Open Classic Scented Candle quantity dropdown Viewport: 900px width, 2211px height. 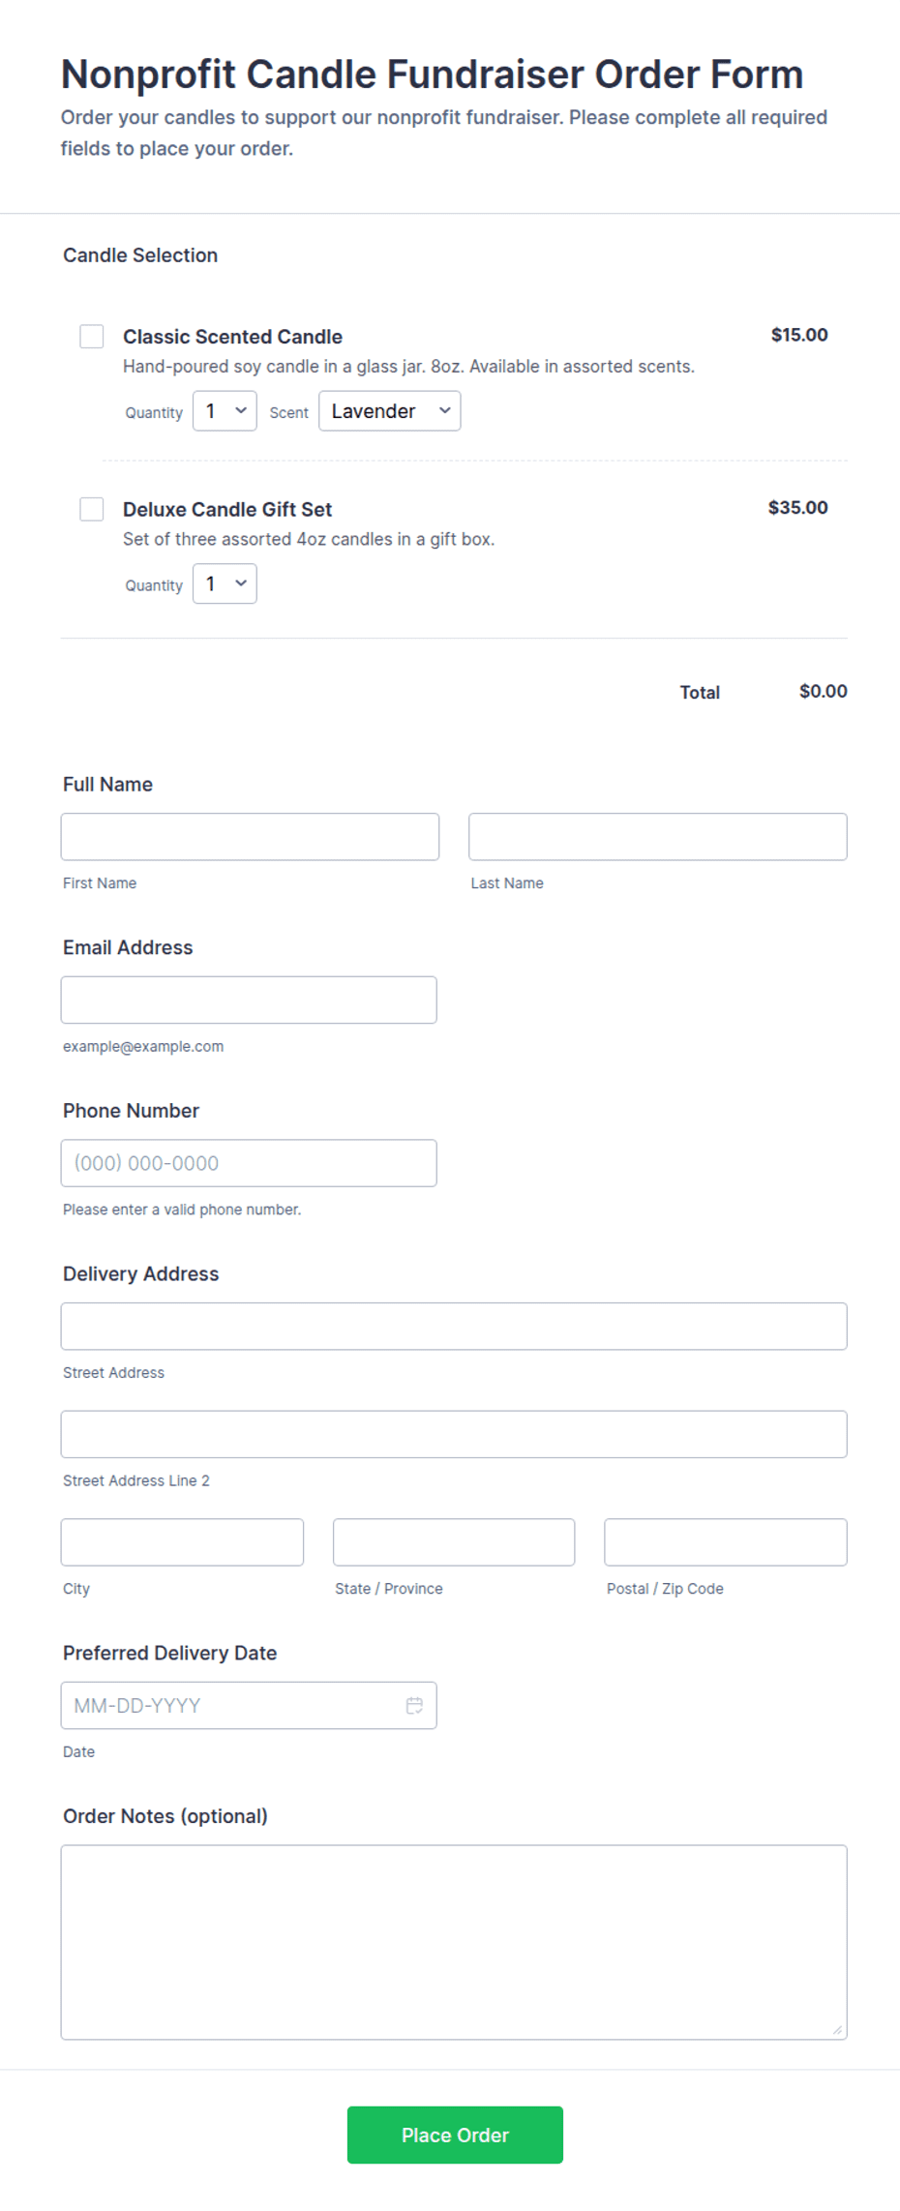(x=225, y=411)
